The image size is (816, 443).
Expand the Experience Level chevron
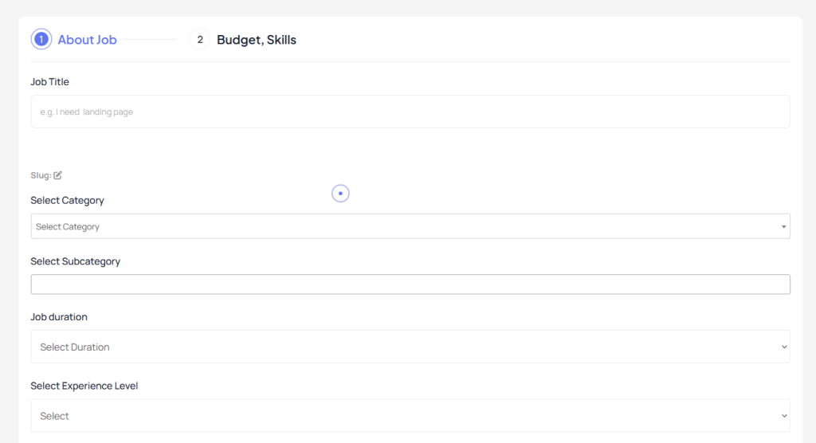pos(784,416)
